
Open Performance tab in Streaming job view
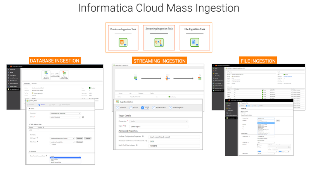[141, 93]
